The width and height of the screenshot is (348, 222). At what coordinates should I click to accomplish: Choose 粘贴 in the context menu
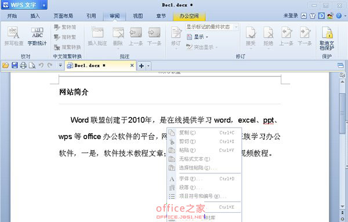(204, 150)
